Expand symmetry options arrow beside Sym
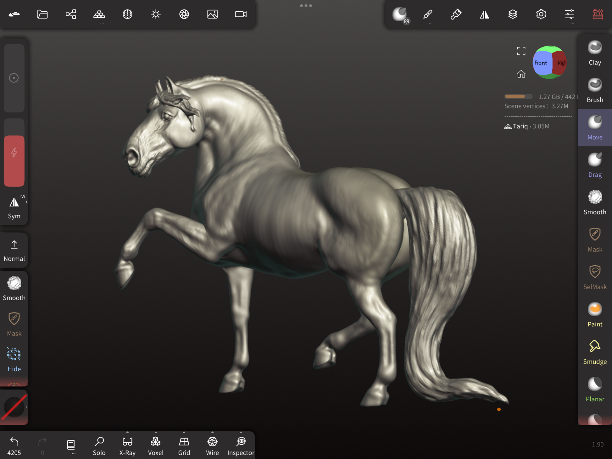The image size is (612, 459). (x=27, y=202)
